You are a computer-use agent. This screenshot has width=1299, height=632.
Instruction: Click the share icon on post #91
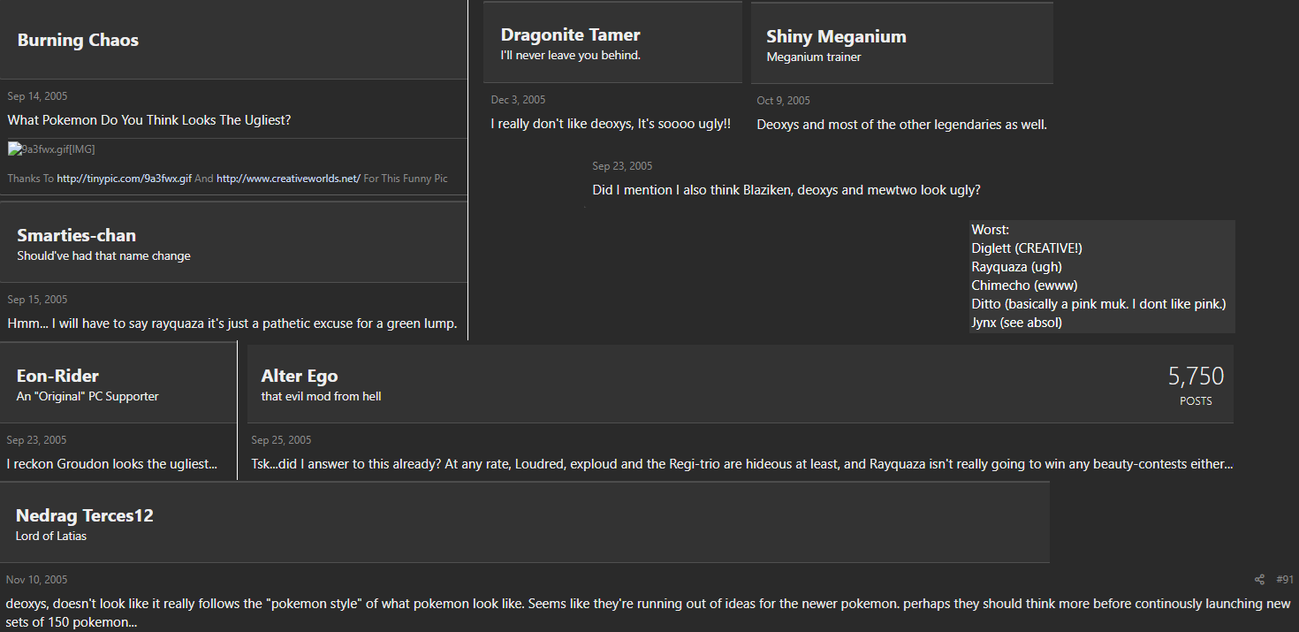click(1259, 580)
